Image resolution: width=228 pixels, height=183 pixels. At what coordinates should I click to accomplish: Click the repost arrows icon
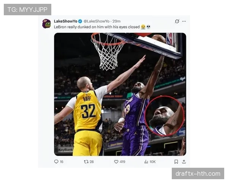[x=86, y=162]
